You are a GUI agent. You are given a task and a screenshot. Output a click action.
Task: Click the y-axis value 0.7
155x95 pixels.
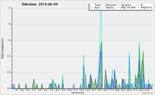(9, 56)
